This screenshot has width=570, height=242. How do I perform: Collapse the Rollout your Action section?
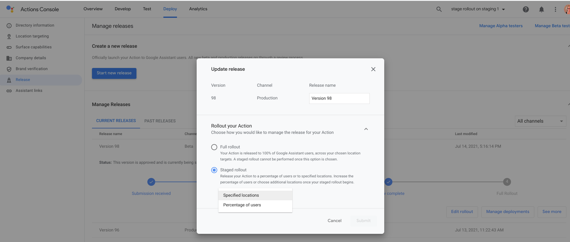[x=366, y=129]
